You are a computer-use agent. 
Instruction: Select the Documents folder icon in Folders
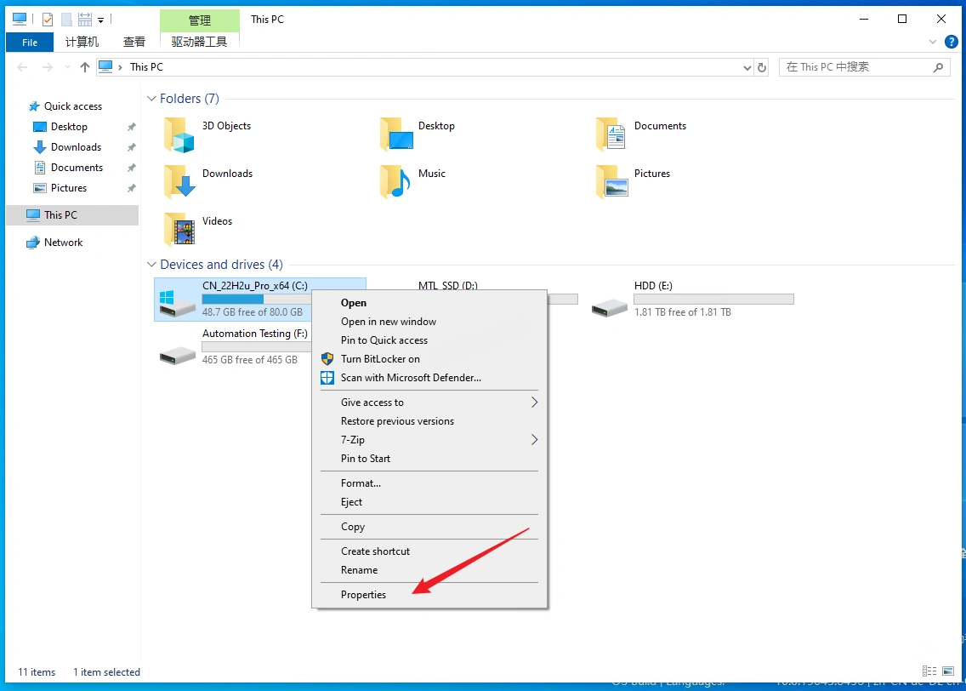[611, 135]
